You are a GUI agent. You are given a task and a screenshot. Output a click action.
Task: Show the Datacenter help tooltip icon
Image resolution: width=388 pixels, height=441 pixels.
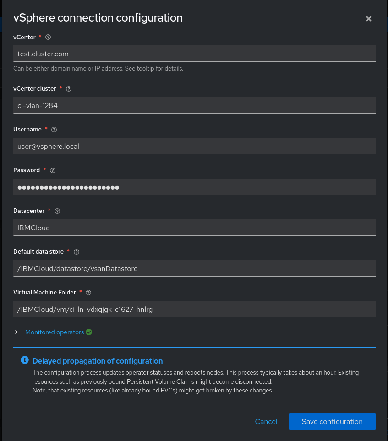tap(57, 211)
